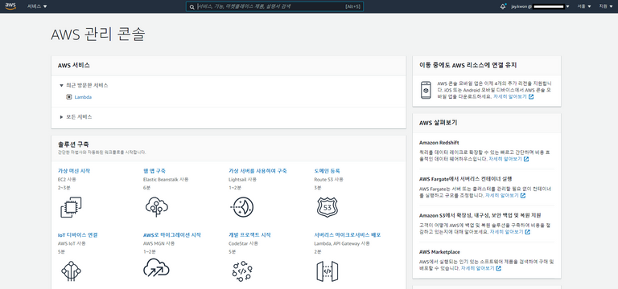Click external link icon beside Marketplace link

pyautogui.click(x=499, y=268)
